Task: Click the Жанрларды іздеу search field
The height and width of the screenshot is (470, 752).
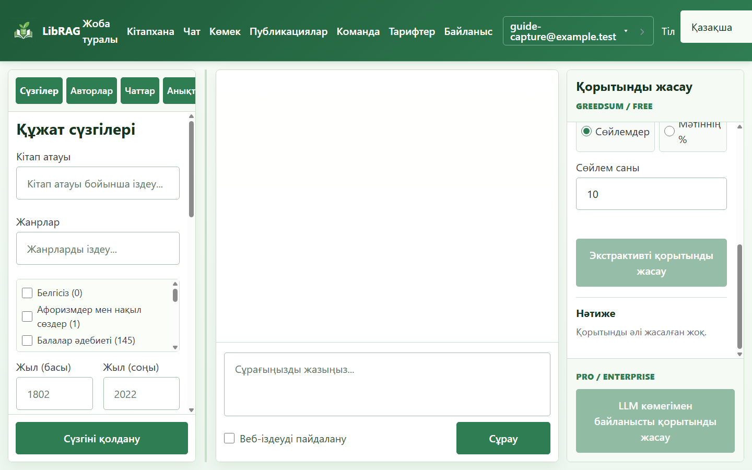Action: point(98,249)
